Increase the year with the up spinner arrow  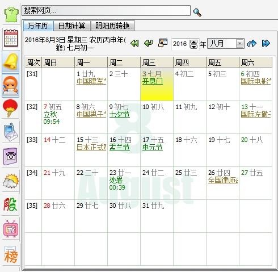click(193, 42)
